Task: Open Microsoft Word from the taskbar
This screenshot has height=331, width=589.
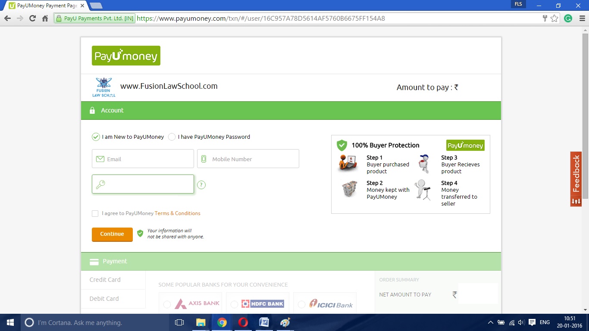Action: coord(264,322)
